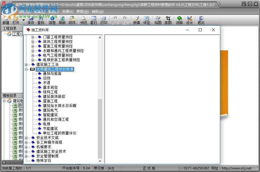Click the 查找 (Find) toolbar icon
The image size is (260, 172).
point(41,20)
